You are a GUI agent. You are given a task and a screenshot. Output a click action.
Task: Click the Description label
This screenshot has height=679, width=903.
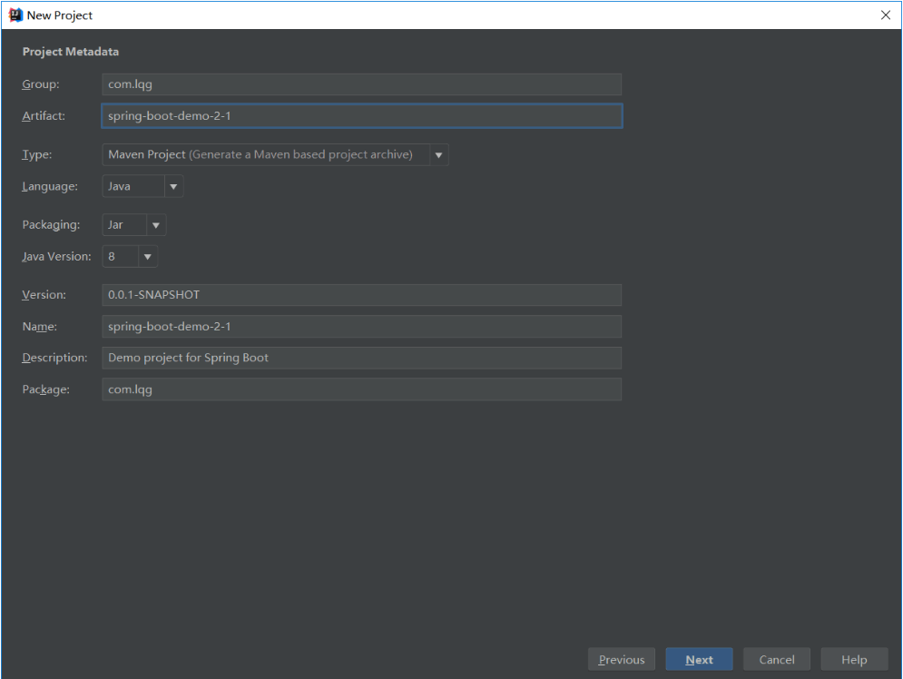click(54, 358)
